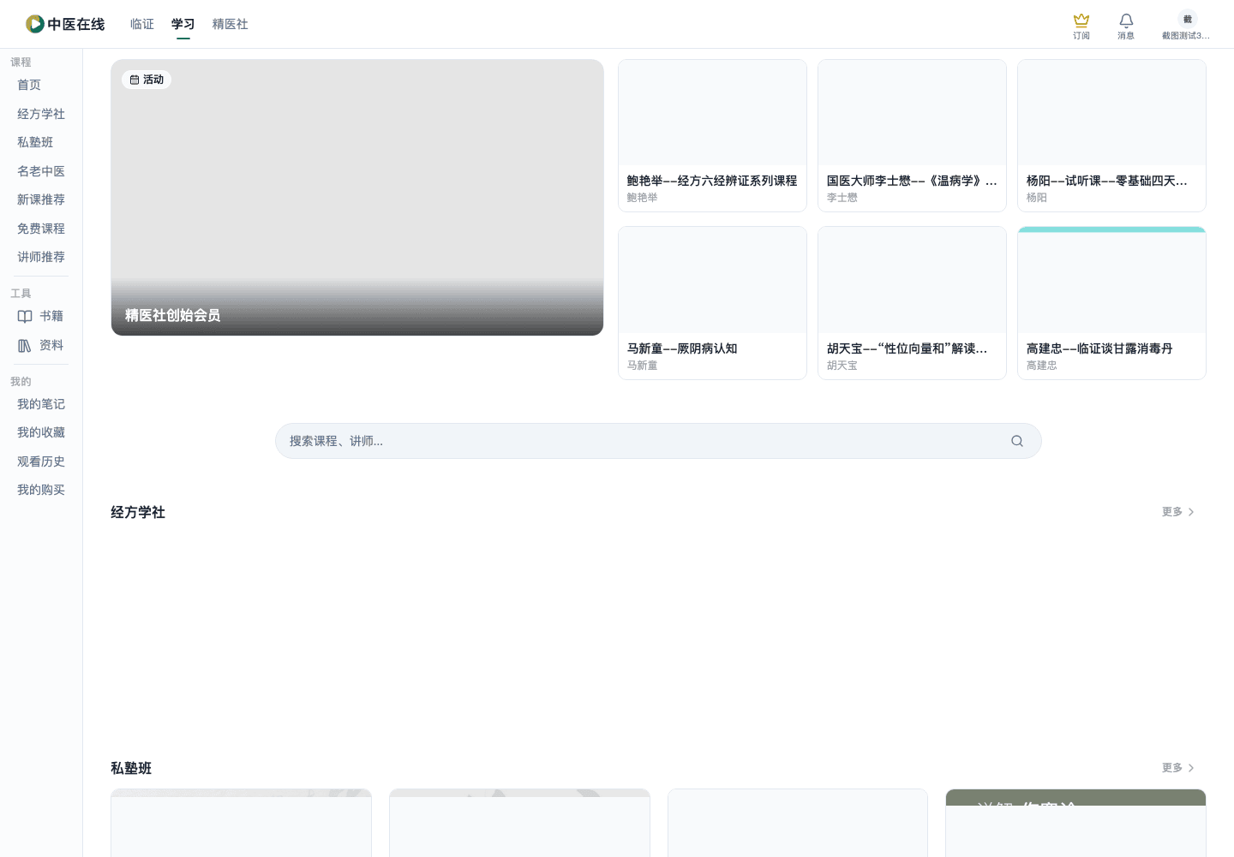1234x857 pixels.
Task: Click the 搜索课程、讲师 search field
Action: [658, 441]
